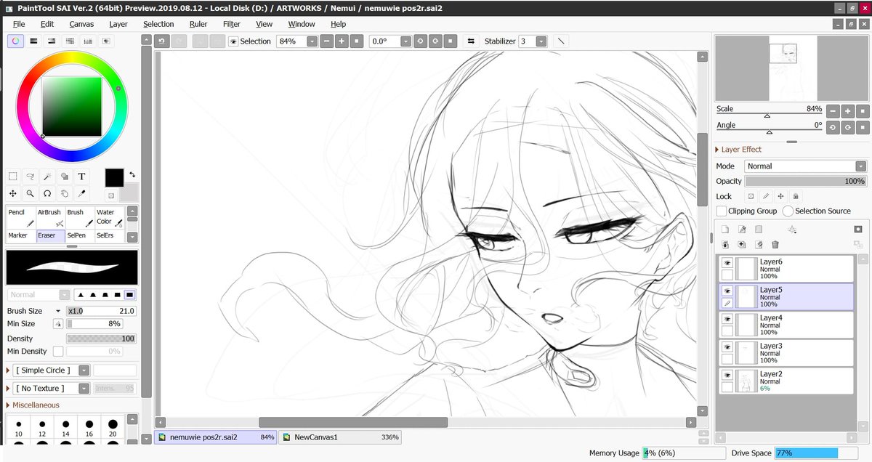The image size is (872, 462).
Task: Open the Layer menu
Action: 118,24
